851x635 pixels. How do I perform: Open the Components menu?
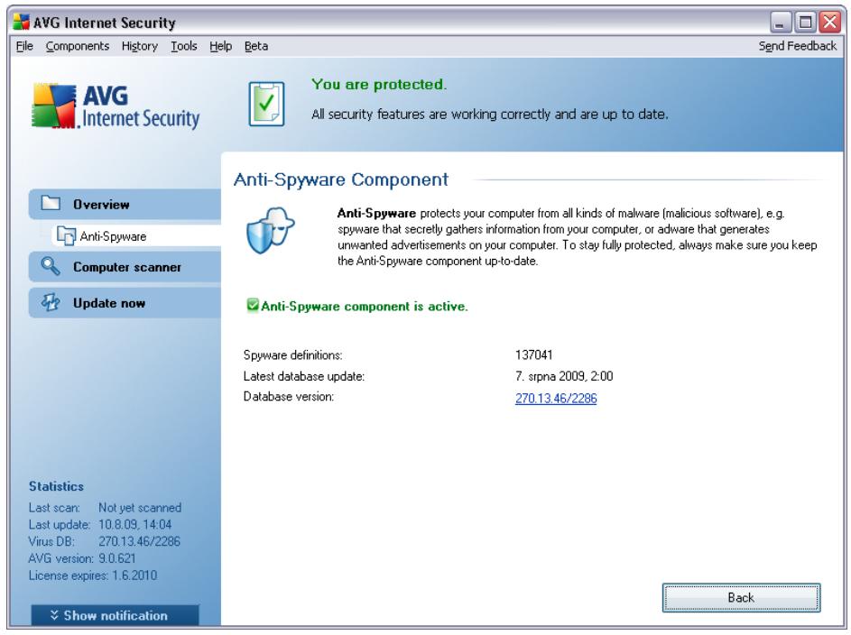77,46
